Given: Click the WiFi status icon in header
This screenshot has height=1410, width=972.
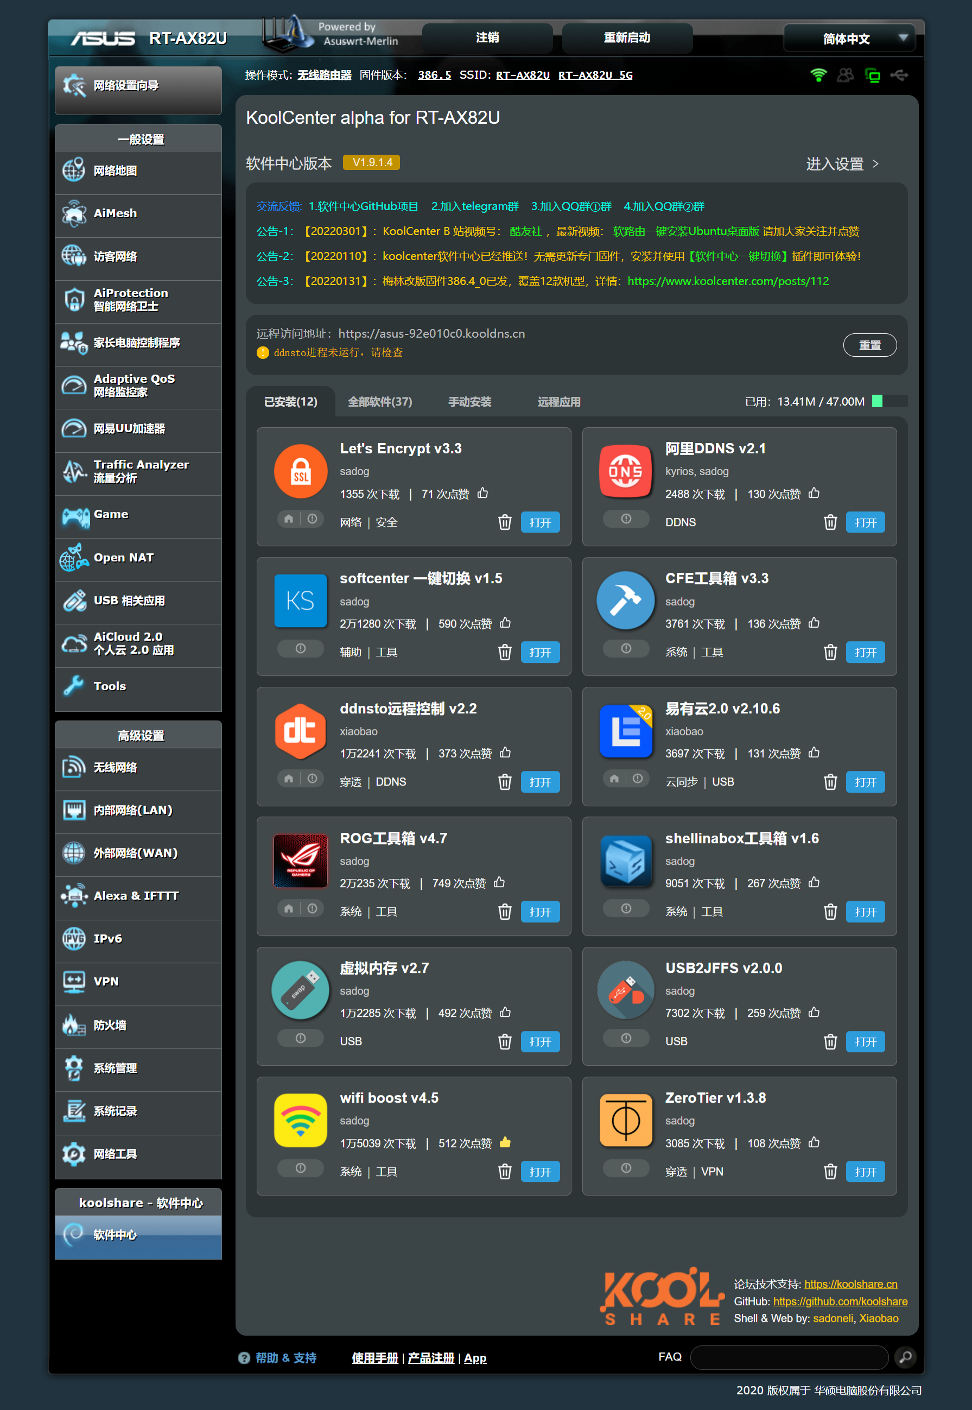Looking at the screenshot, I should [818, 75].
